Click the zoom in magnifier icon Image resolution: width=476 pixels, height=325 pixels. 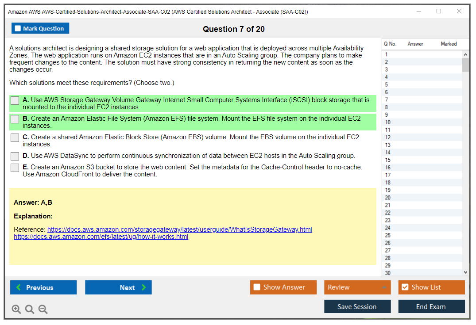coord(16,309)
